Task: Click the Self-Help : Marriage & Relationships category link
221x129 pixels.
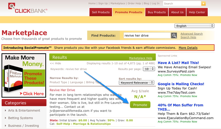Action: coord(83,124)
